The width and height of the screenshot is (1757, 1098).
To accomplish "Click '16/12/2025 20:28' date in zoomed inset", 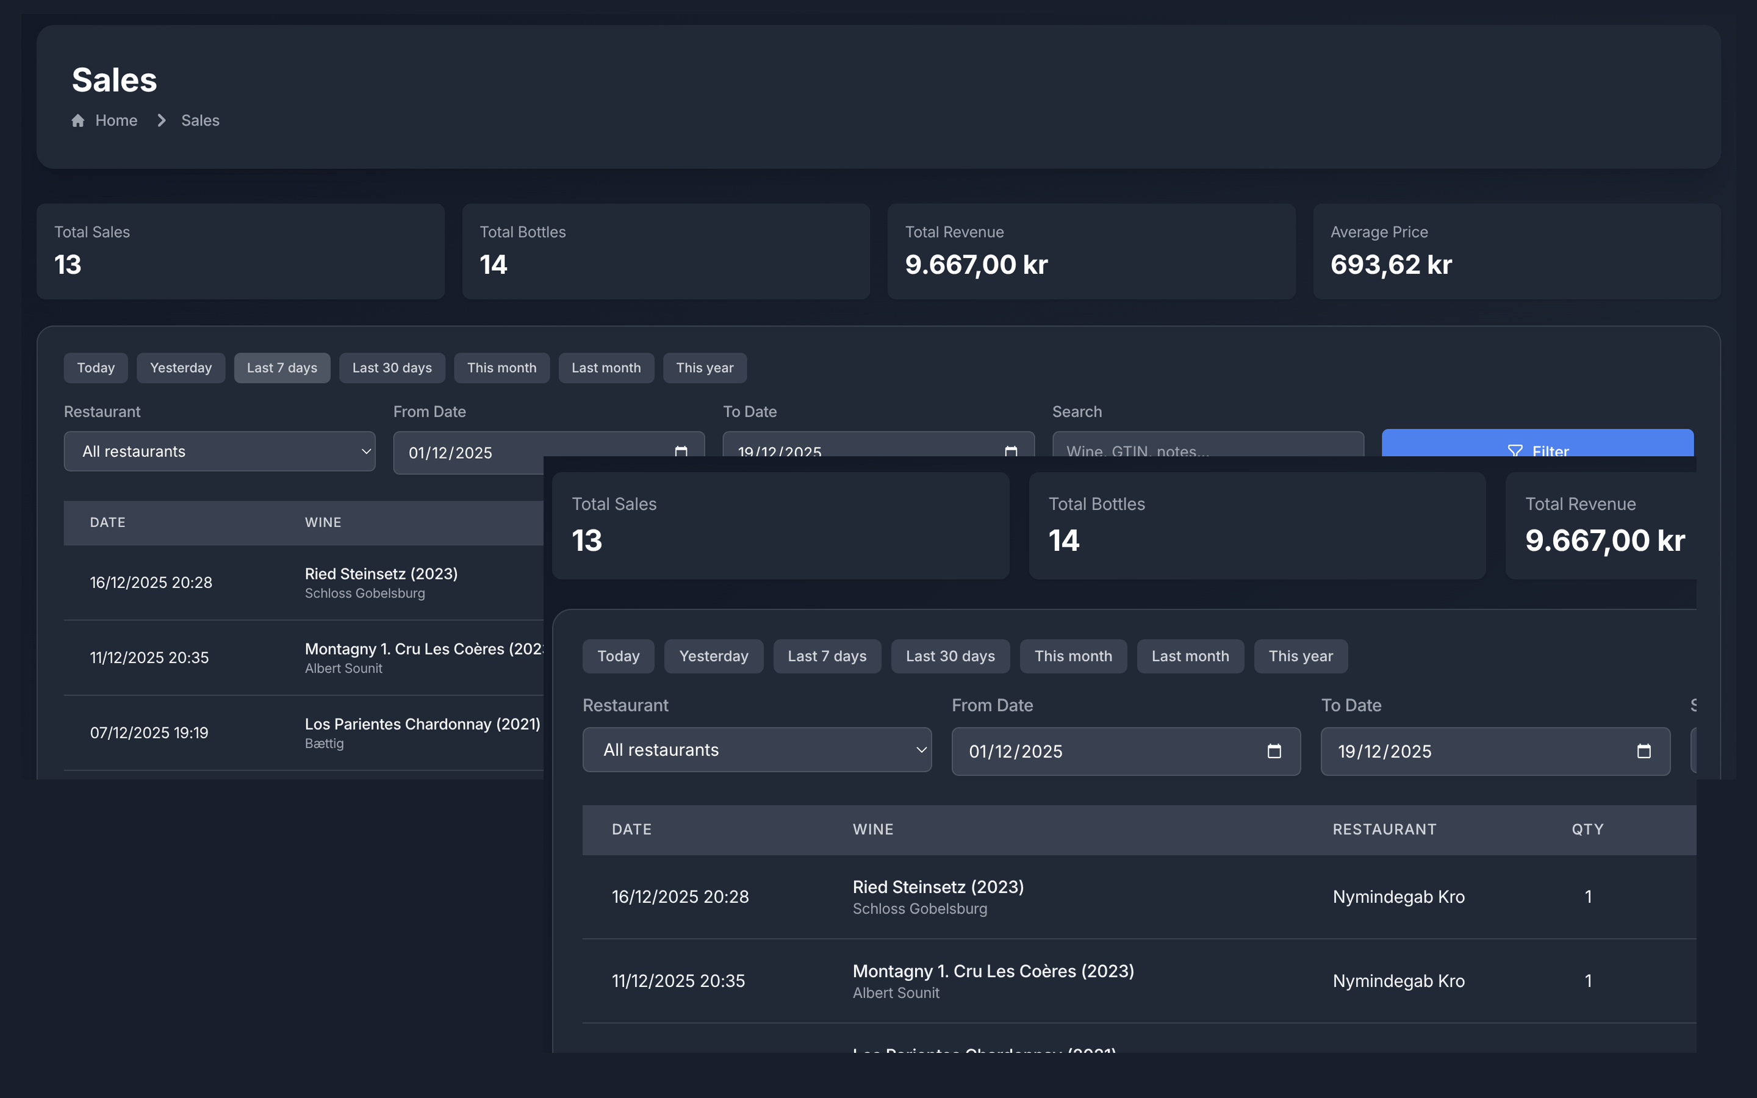I will [680, 897].
